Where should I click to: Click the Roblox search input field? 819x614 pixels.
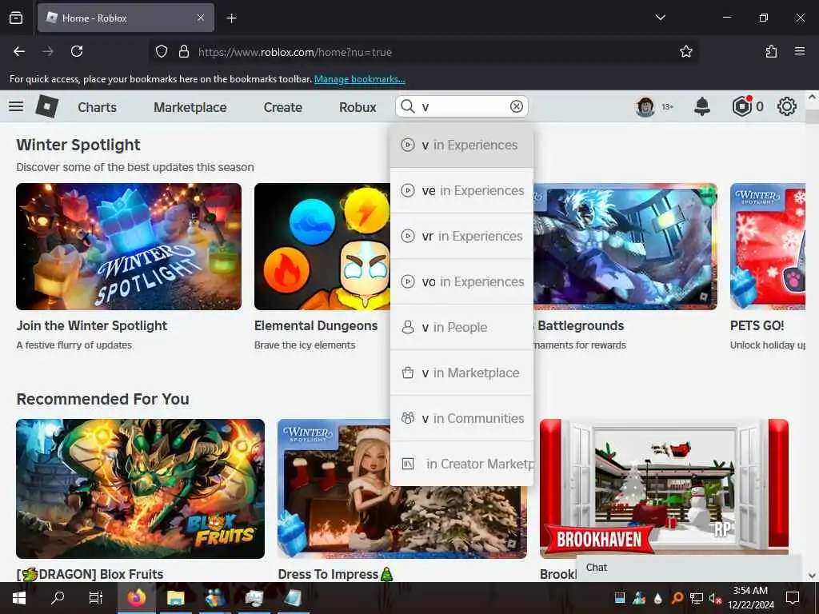[x=461, y=106]
